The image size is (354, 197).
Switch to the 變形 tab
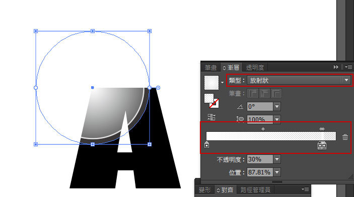point(204,190)
